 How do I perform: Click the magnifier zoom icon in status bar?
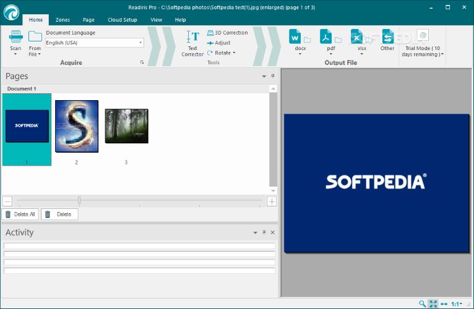(x=422, y=303)
